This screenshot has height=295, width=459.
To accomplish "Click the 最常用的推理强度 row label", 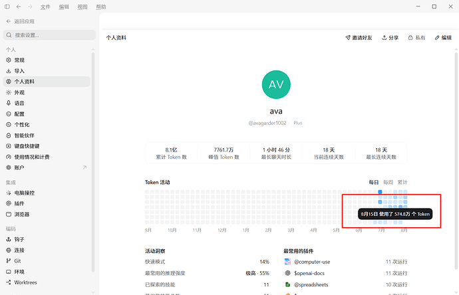I will (165, 273).
